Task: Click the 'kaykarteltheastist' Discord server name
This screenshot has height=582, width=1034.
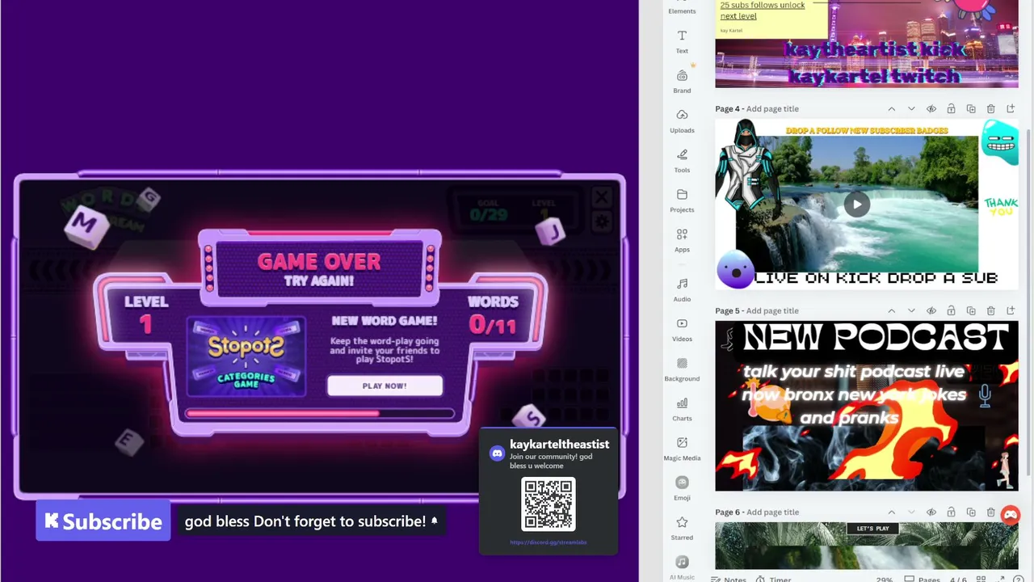Action: (559, 444)
